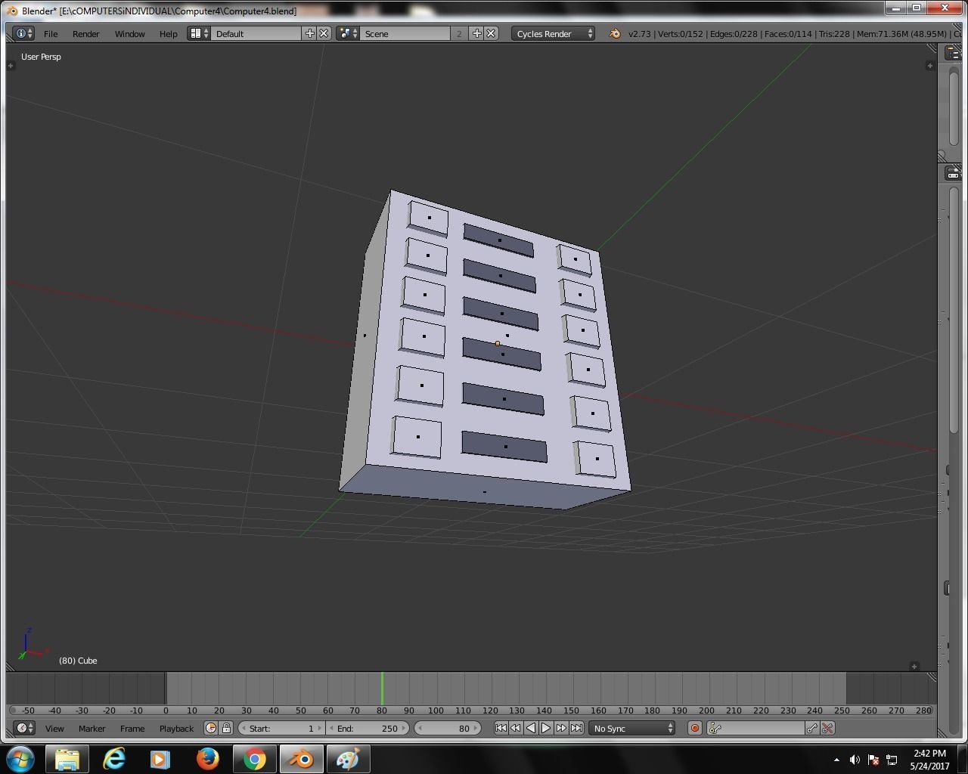
Task: Open the Timeline editor type selector
Action: pos(24,728)
